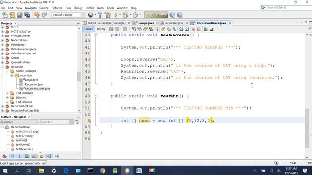
Task: Collapse RecursionDriver node in Navigator
Action: pos(2,127)
